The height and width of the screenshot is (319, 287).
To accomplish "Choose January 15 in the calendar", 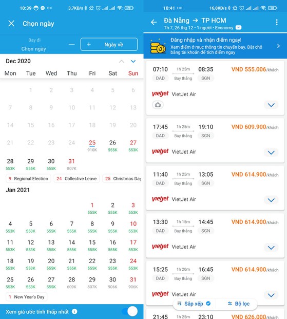I will (92, 246).
